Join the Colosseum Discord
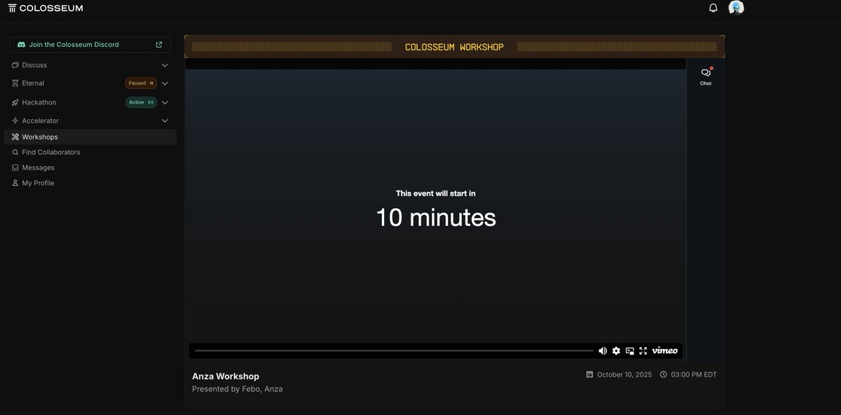This screenshot has height=415, width=841. (x=90, y=44)
